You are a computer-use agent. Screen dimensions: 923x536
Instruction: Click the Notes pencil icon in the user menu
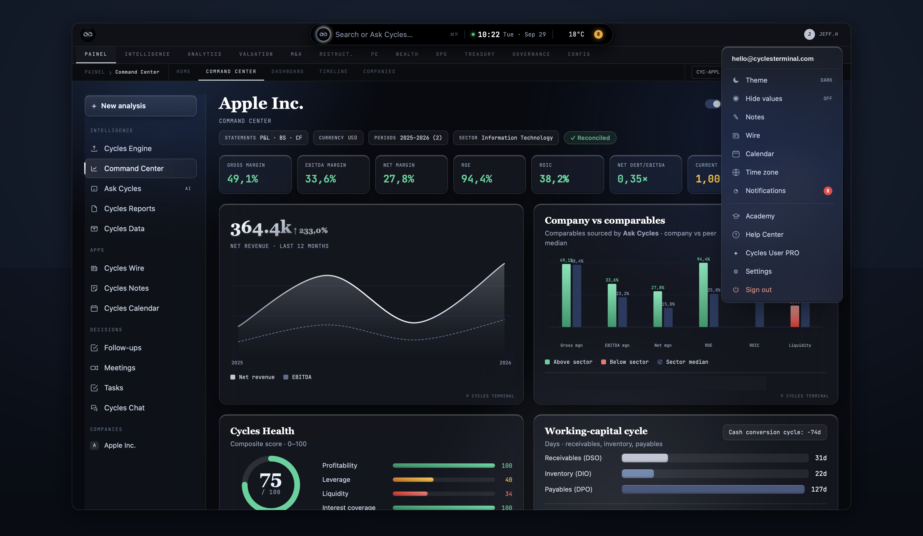(x=735, y=117)
